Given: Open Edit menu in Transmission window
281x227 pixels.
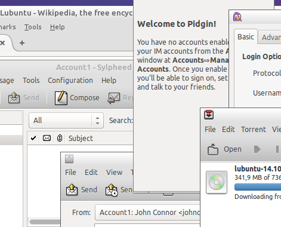Looking at the screenshot, I should (x=228, y=130).
